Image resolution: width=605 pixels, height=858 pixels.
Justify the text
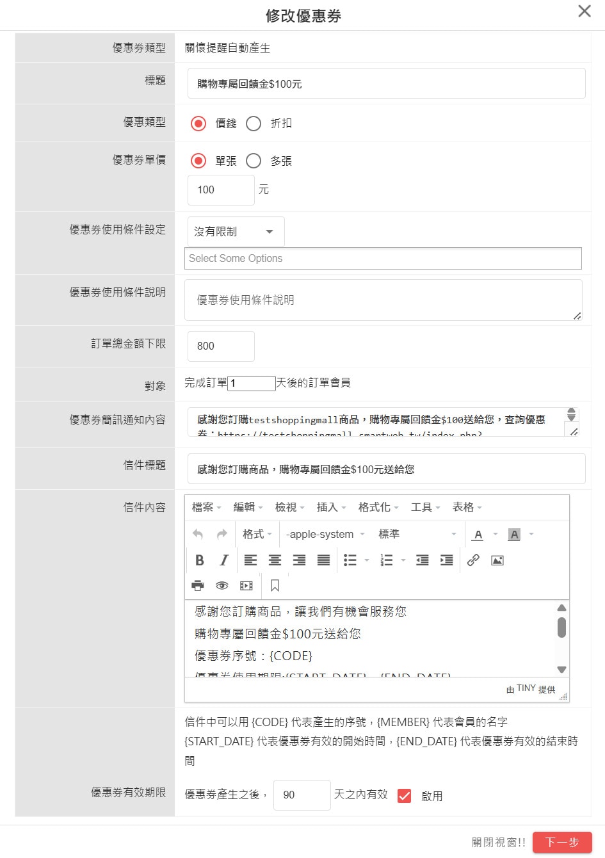point(324,560)
